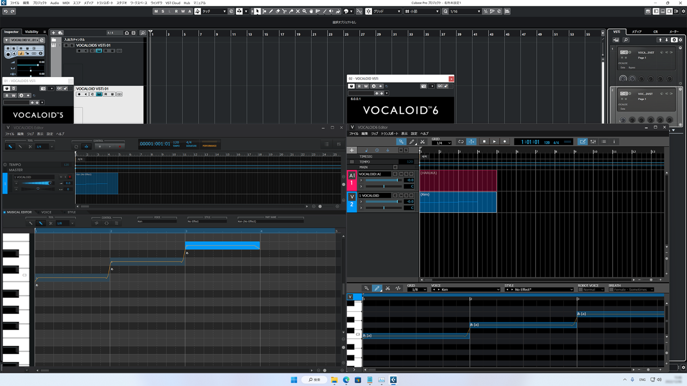The width and height of the screenshot is (687, 386).
Task: Activate the loop playback icon in VOCALOID5 Editor
Action: [x=76, y=146]
